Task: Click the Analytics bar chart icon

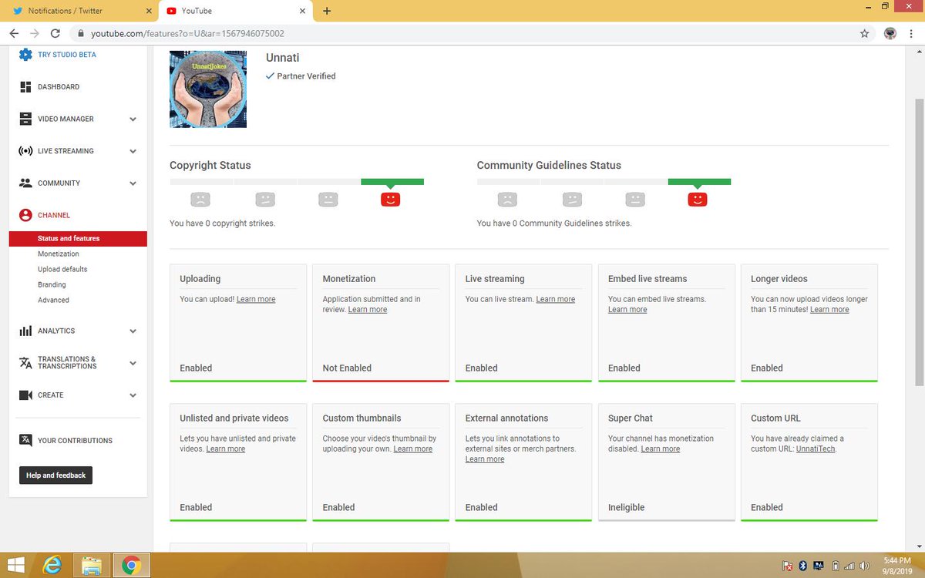Action: [25, 331]
